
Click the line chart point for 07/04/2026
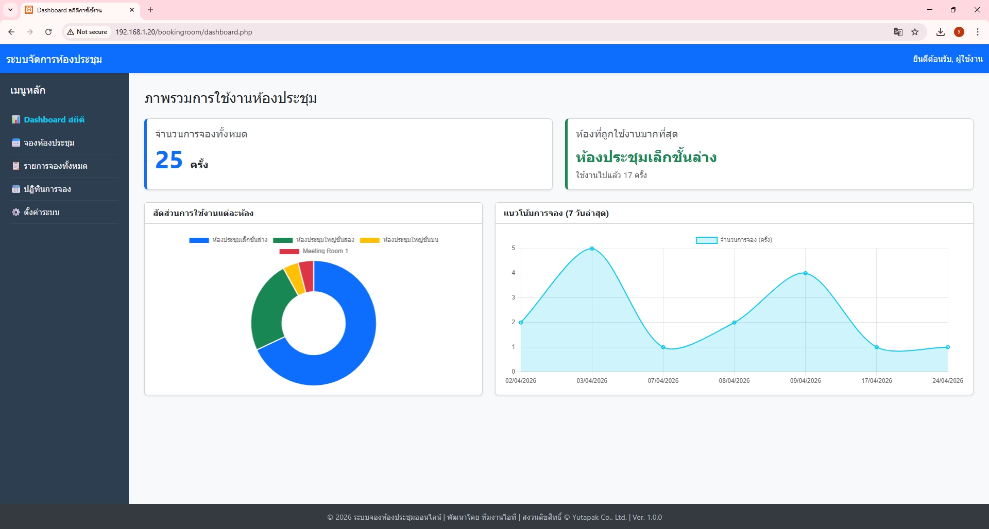pyautogui.click(x=663, y=347)
